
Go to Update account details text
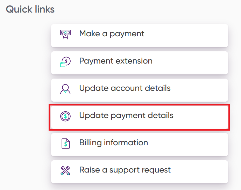[125, 88]
